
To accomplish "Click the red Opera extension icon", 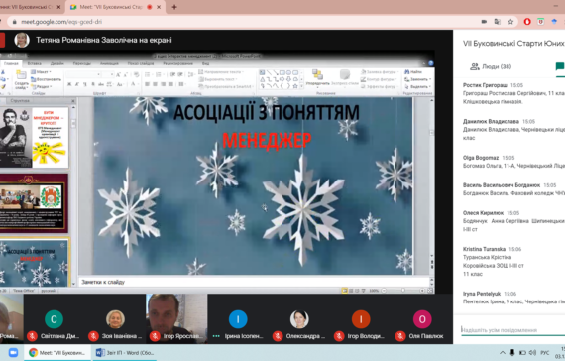I will pyautogui.click(x=527, y=22).
